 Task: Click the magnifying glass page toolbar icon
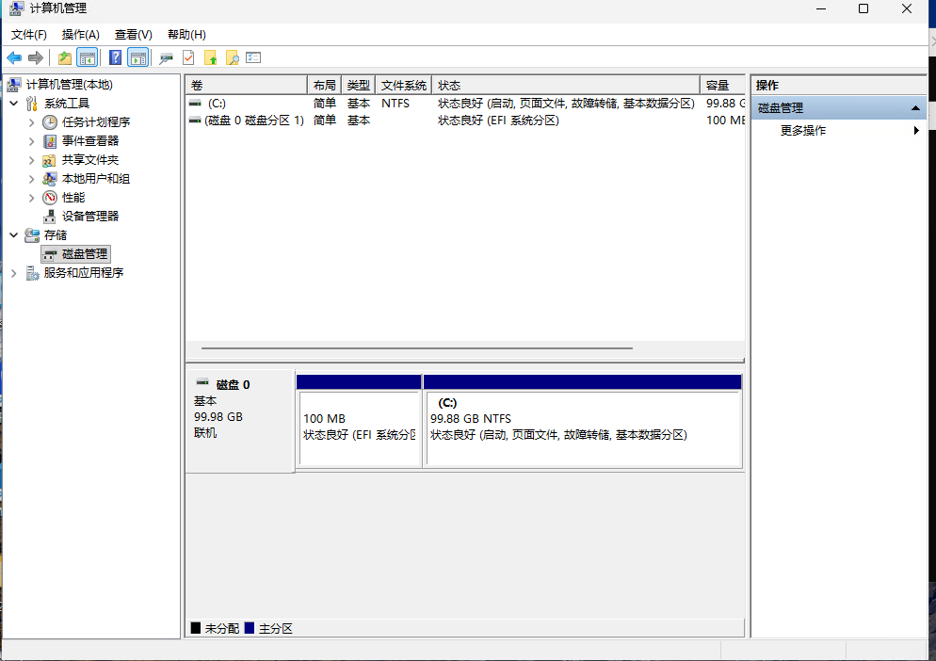click(232, 57)
